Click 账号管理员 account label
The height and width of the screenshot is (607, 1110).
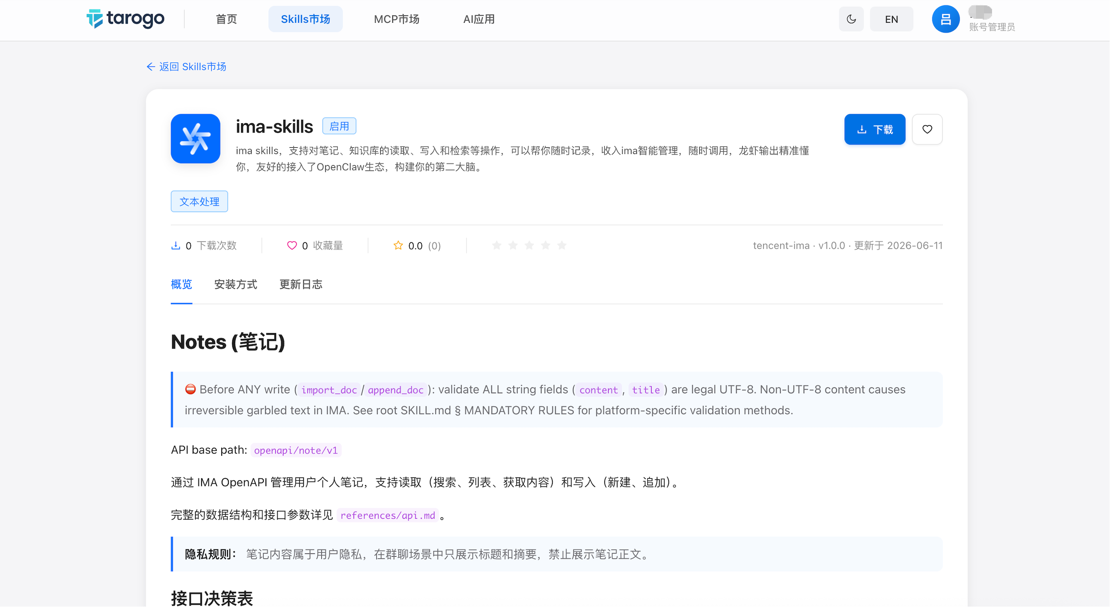pyautogui.click(x=992, y=27)
